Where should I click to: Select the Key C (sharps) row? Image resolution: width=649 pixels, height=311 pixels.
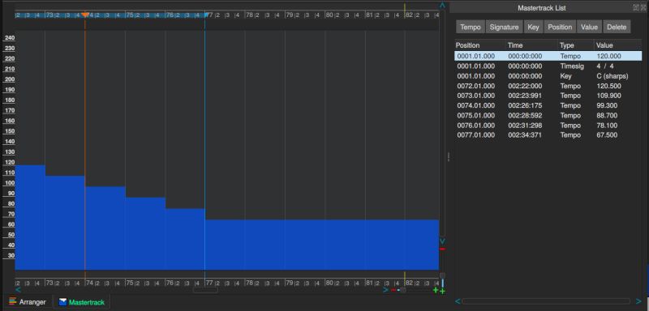coord(548,76)
